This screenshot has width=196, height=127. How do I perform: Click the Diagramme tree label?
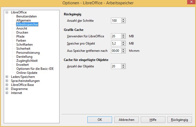pos(19,89)
